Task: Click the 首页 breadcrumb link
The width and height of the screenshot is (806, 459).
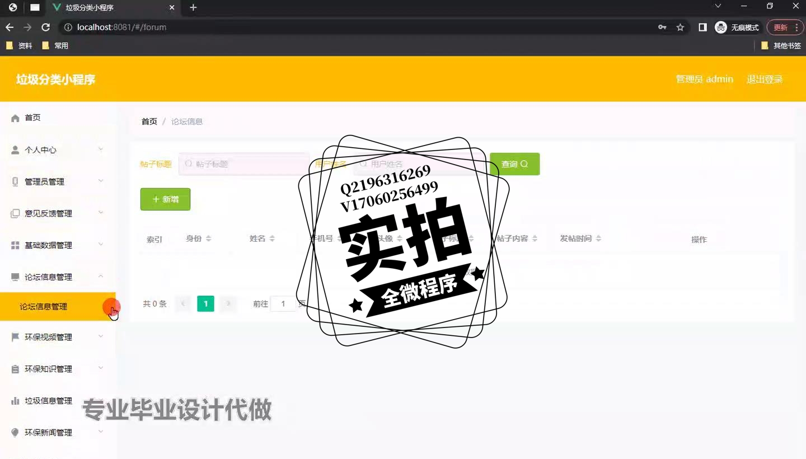Action: (x=149, y=121)
